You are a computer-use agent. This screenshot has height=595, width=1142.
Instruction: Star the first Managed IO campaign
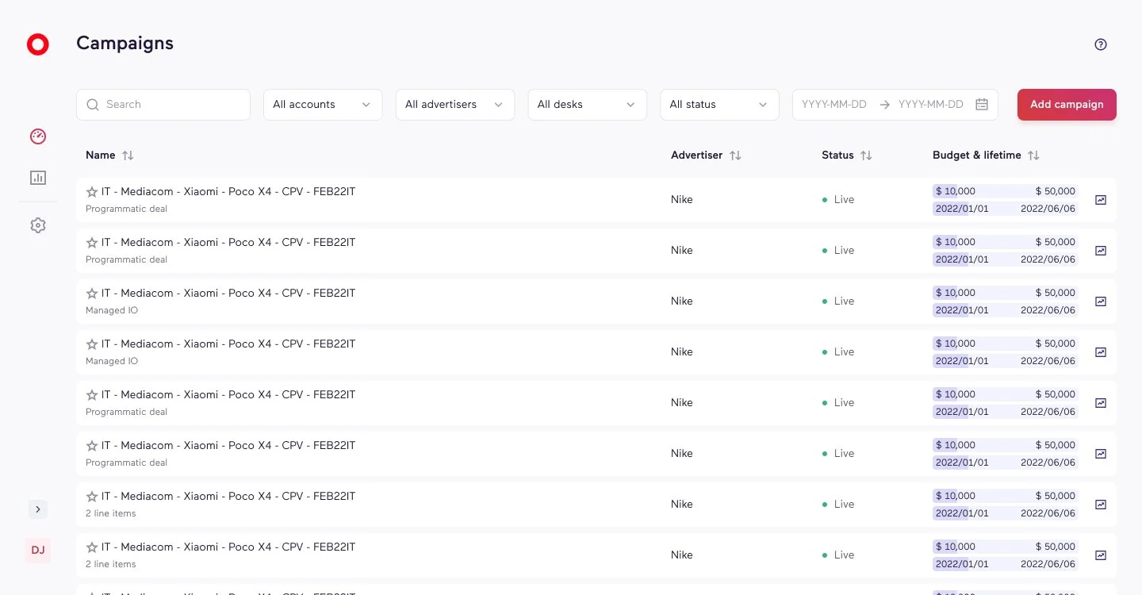click(92, 294)
